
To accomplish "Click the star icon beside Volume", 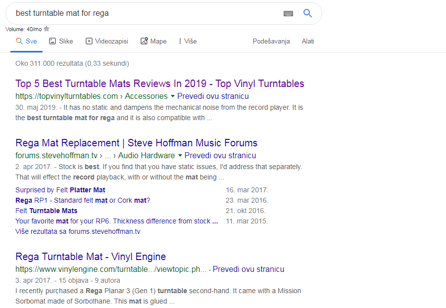I will click(x=47, y=29).
